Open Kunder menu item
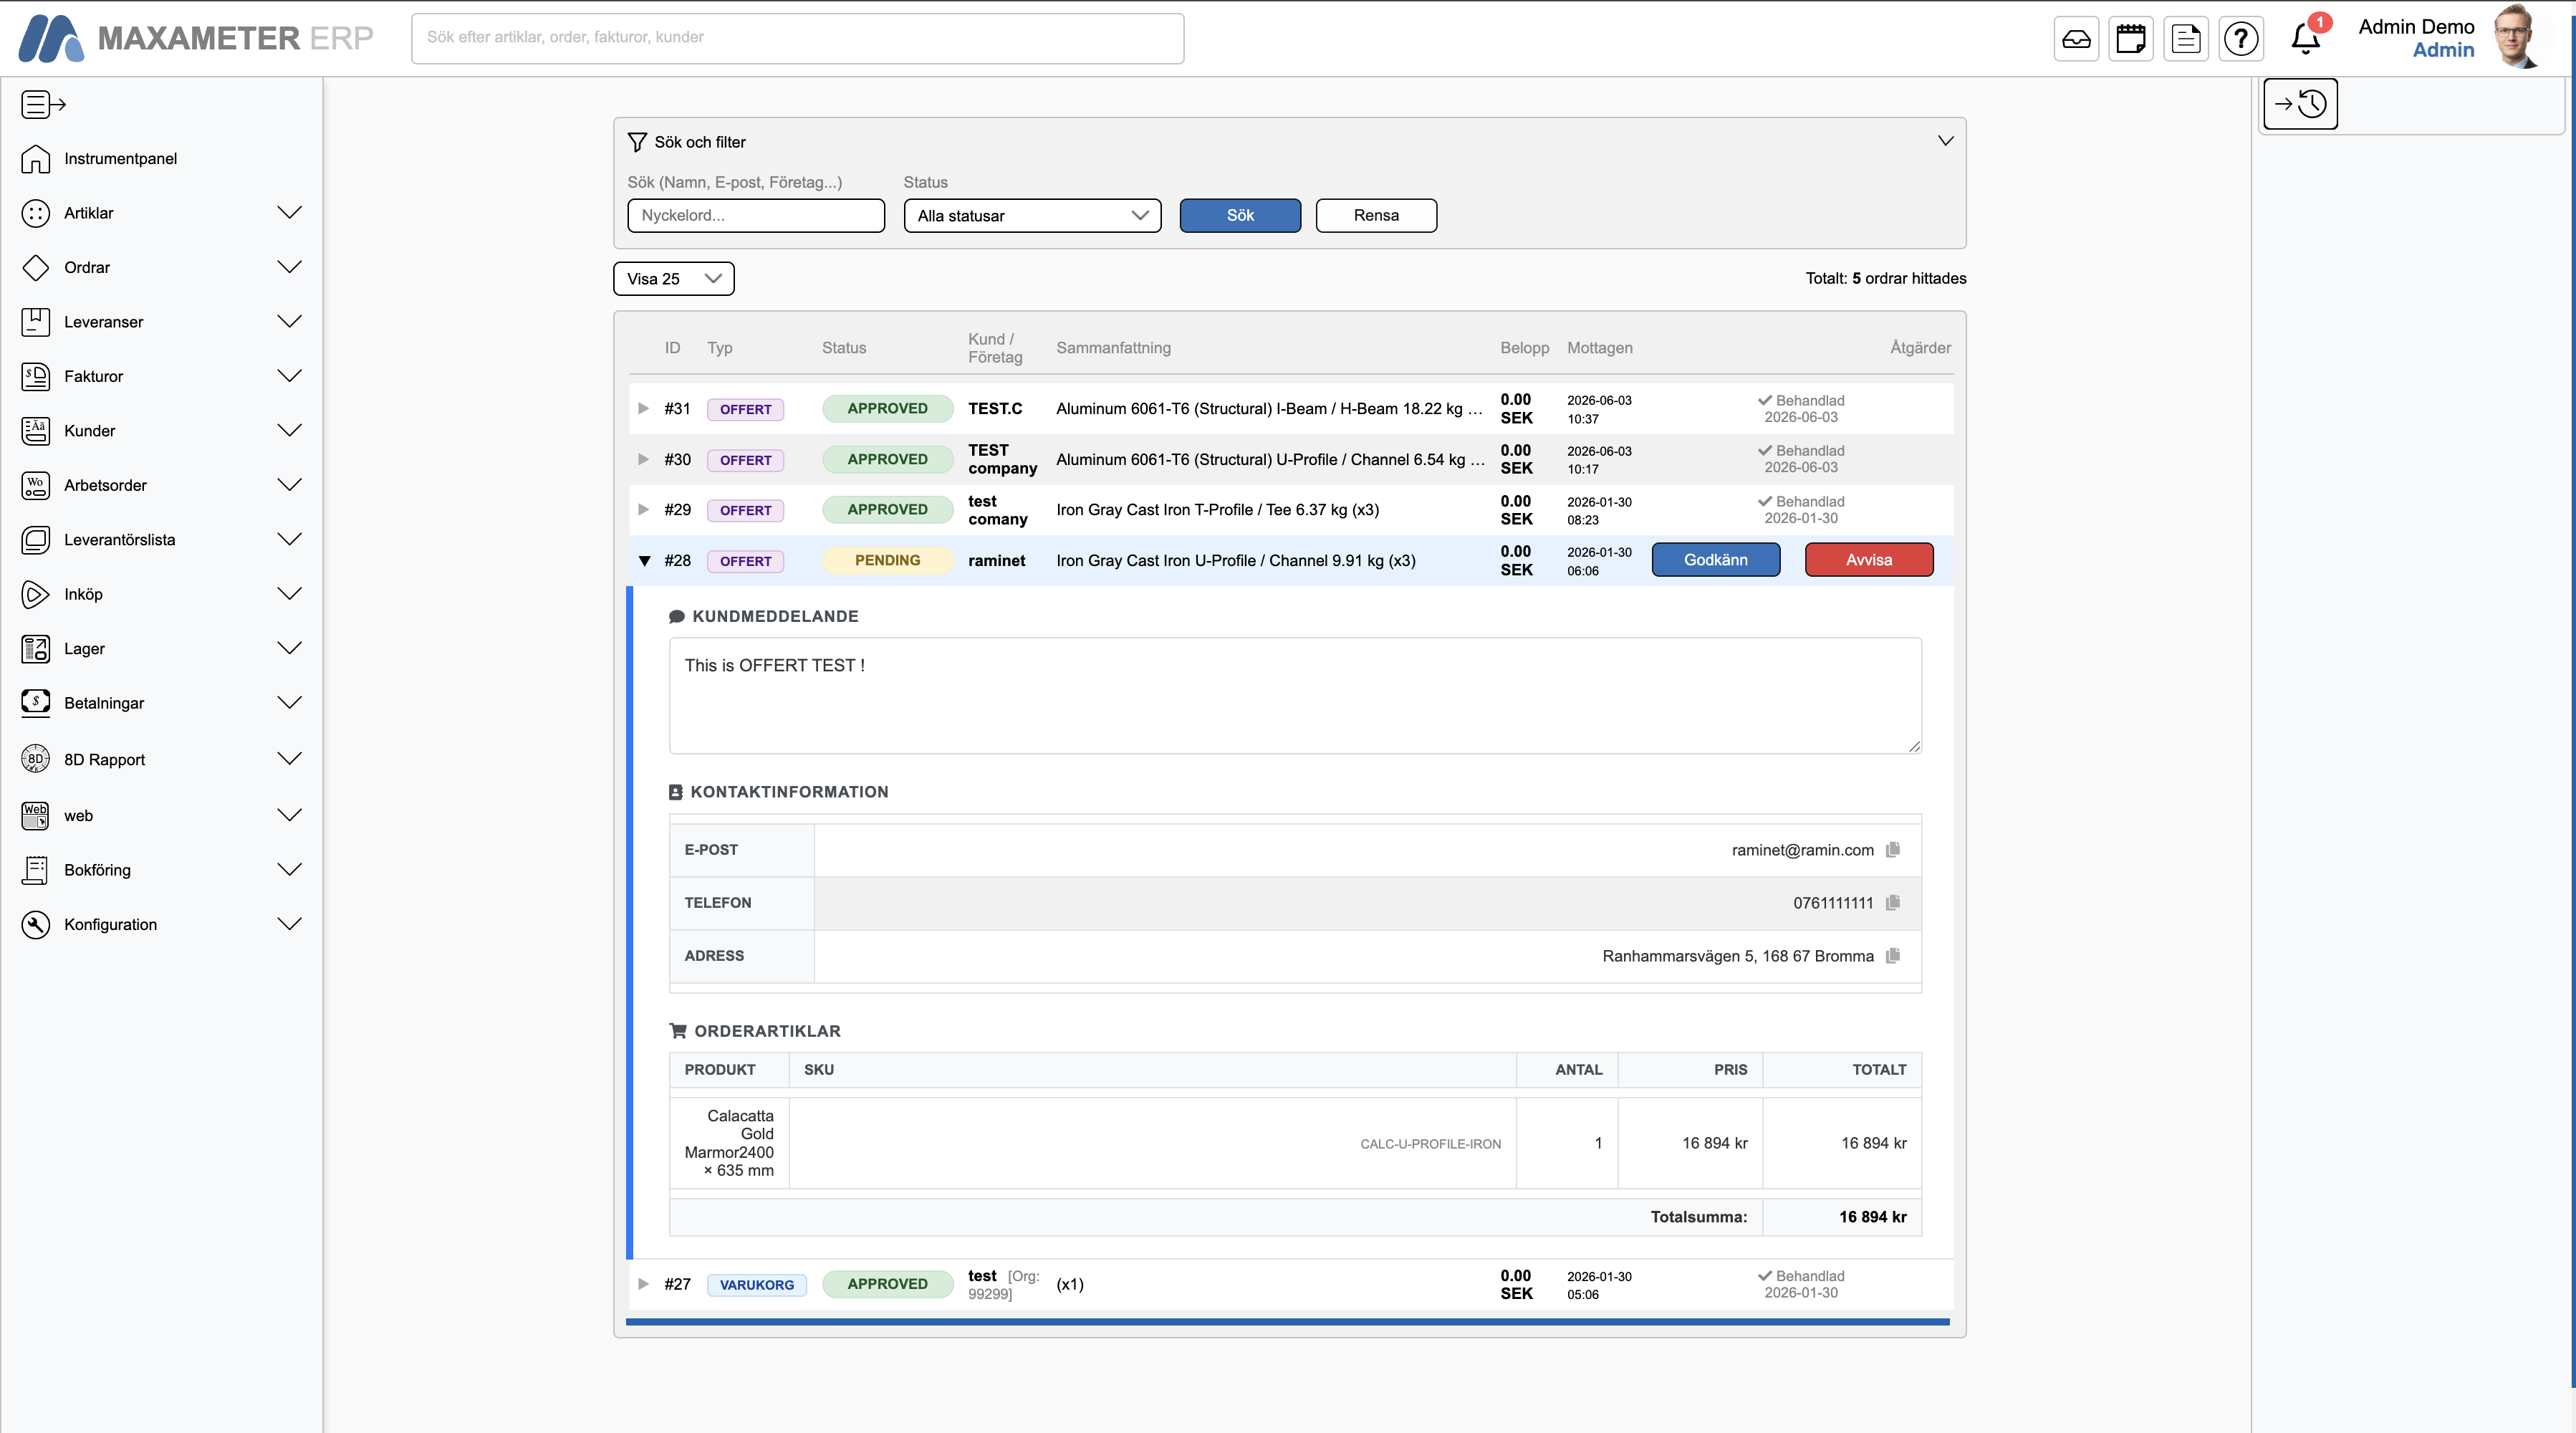This screenshot has width=2576, height=1433. (89, 431)
